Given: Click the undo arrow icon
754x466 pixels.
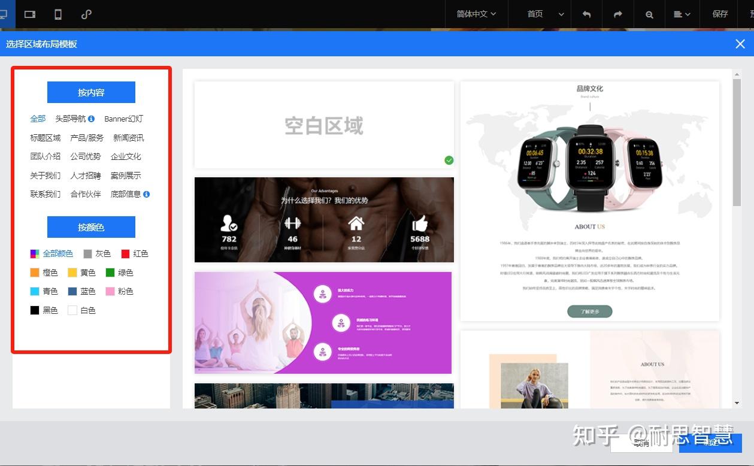Looking at the screenshot, I should [586, 14].
